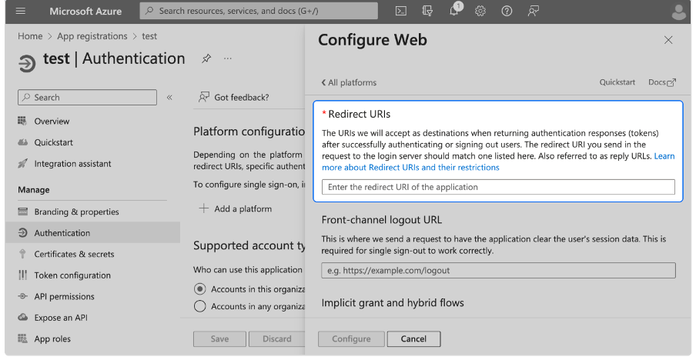Open portal settings gear
The image size is (696, 360).
tap(480, 11)
